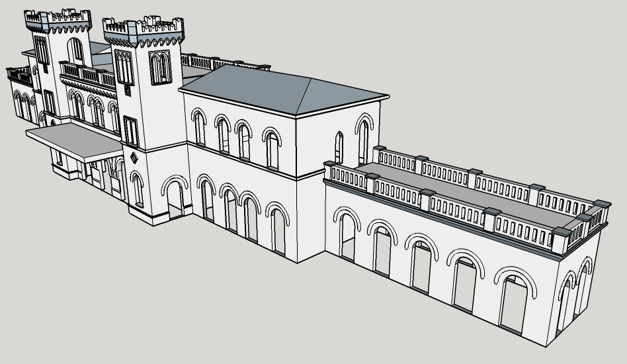Click the crenellated parapet of the rear tower
Screen dimensions: 627x364
(58, 21)
